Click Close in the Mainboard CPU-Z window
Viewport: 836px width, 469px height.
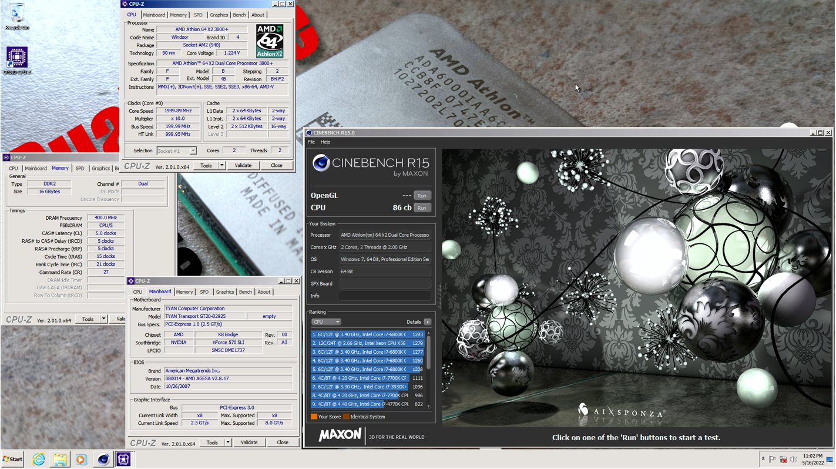(283, 443)
